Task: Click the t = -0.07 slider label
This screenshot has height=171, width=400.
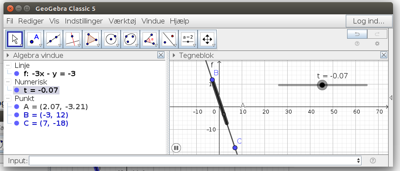Action: (333, 76)
